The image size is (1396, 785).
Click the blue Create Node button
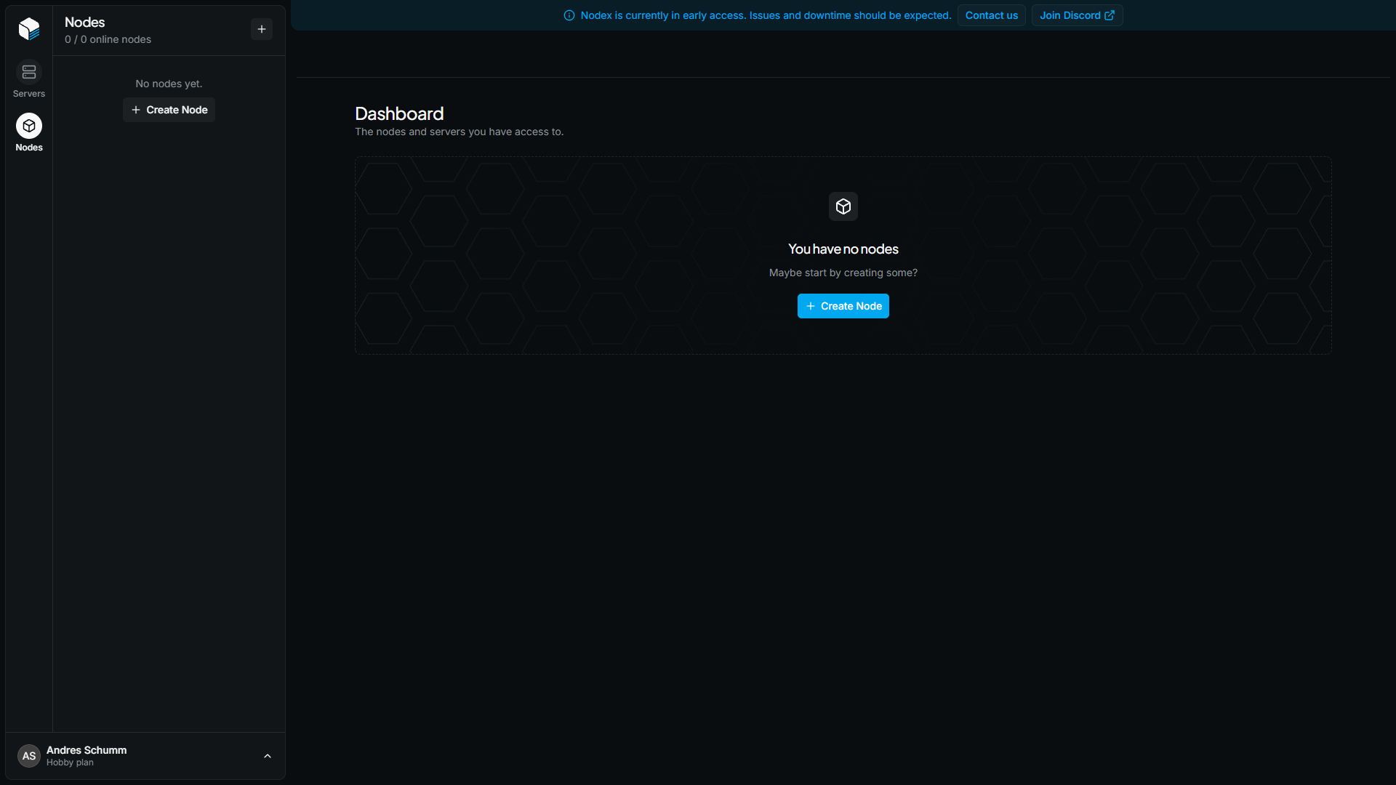point(843,306)
